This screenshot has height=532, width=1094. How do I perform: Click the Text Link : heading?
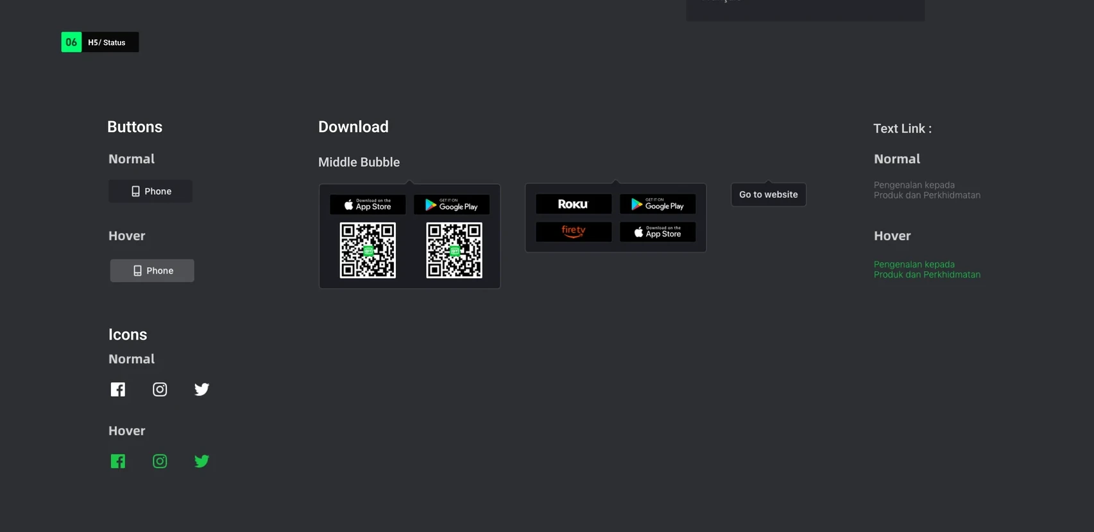pyautogui.click(x=903, y=128)
